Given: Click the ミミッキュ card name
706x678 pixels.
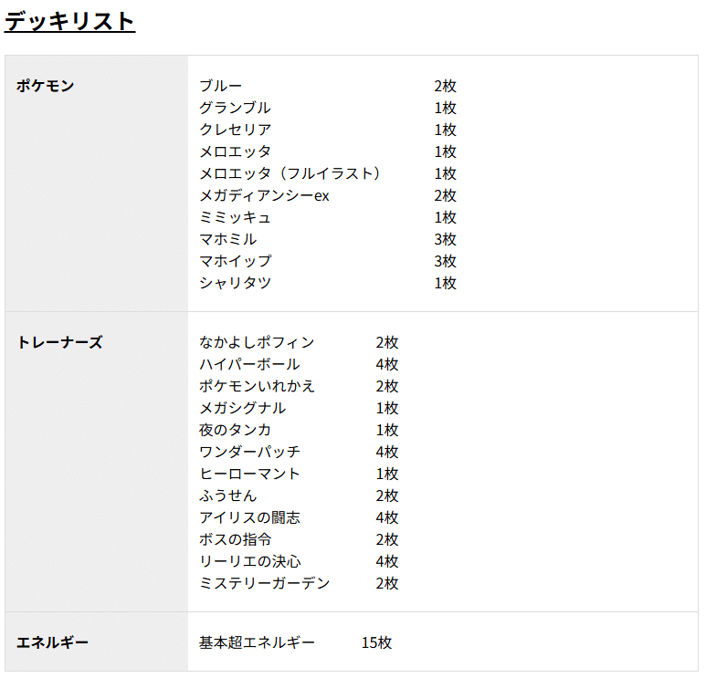Looking at the screenshot, I should tap(235, 217).
